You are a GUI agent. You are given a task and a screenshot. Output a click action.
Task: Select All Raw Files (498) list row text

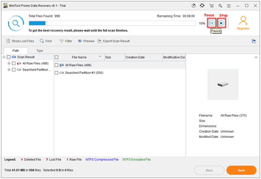pos(78,65)
